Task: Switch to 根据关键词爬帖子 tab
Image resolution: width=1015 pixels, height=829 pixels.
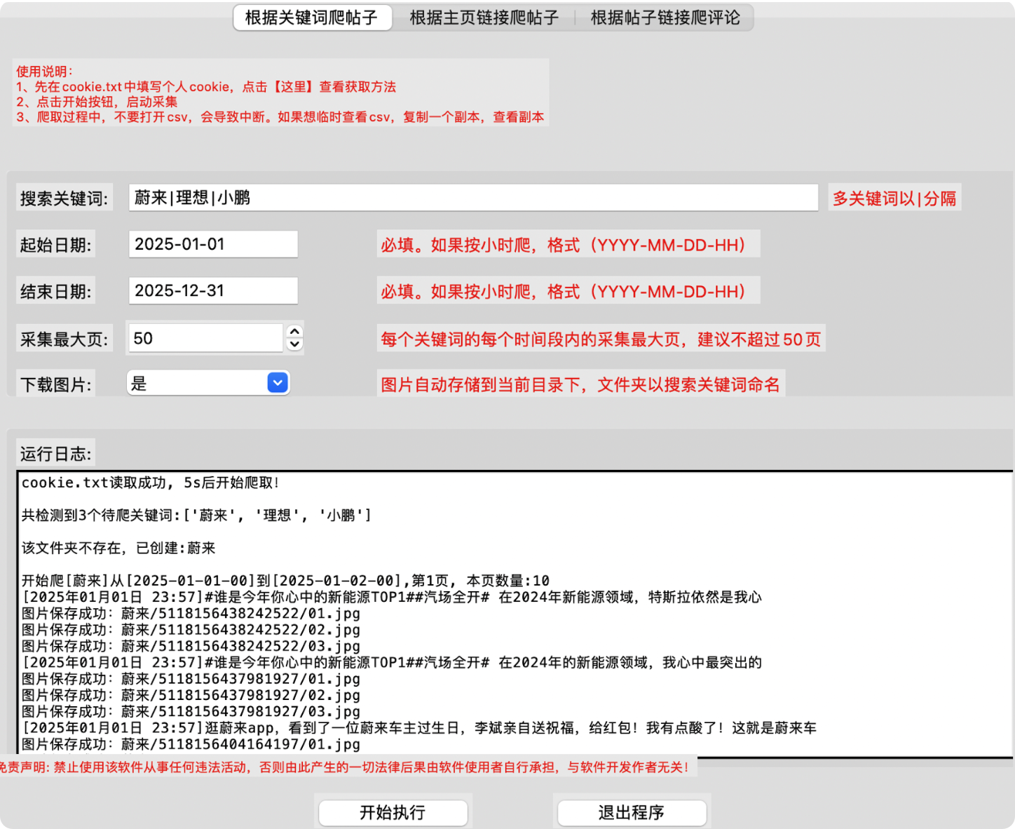Action: coord(312,18)
